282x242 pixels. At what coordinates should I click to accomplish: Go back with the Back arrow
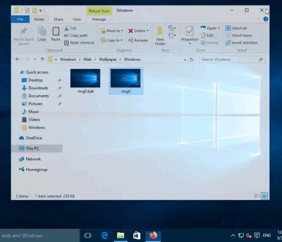click(x=17, y=59)
